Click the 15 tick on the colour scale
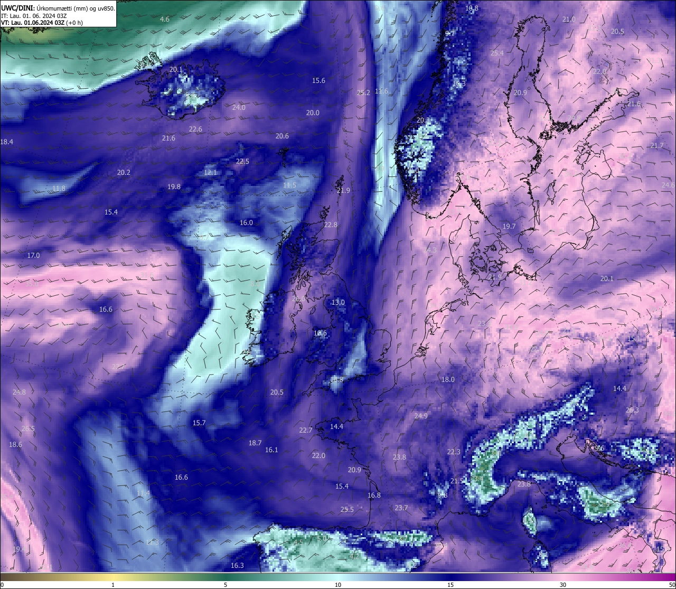This screenshot has width=676, height=589. (450, 585)
